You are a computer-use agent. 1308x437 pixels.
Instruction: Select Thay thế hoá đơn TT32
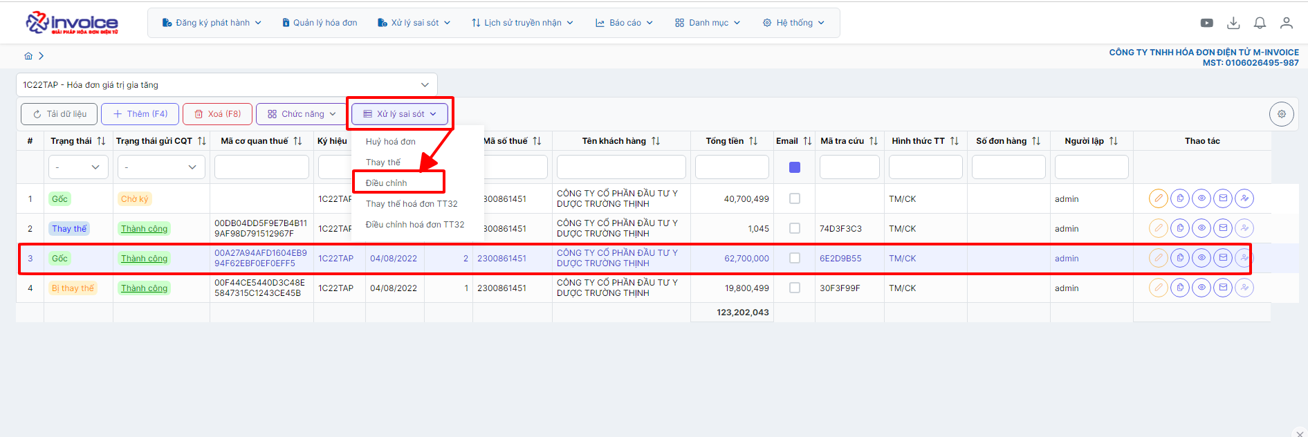click(x=412, y=204)
